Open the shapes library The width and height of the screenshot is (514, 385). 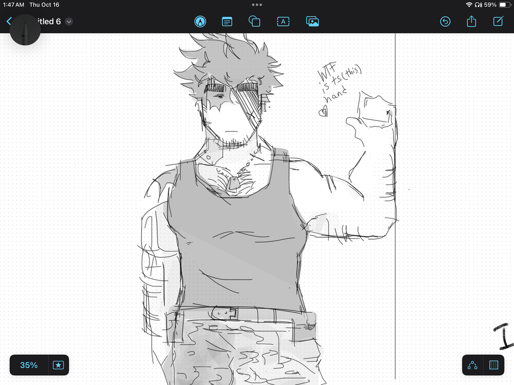click(x=254, y=22)
